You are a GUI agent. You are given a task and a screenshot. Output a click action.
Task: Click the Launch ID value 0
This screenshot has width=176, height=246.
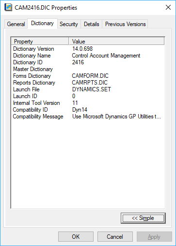(74, 96)
